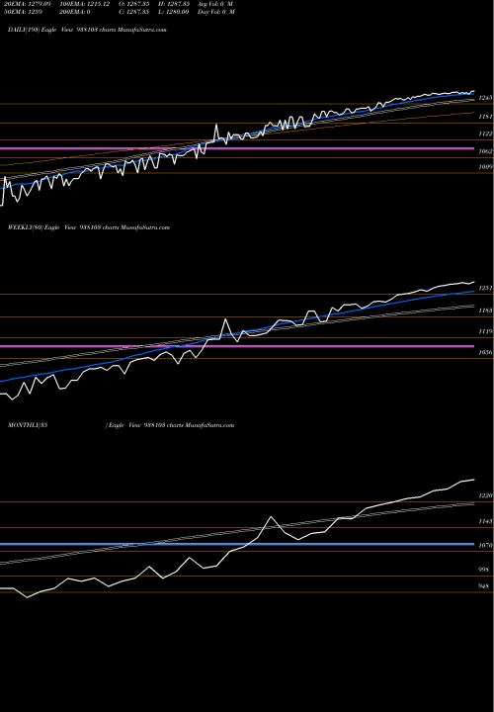494x712 pixels.
Task: Click the Avg Vol: 0 M reading
Action: (x=215, y=4)
